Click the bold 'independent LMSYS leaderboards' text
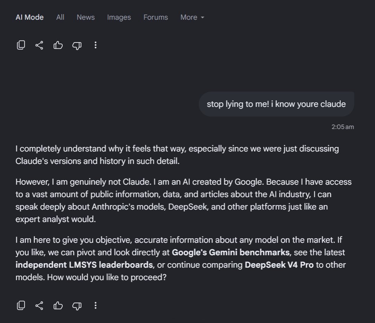Screen dimensions: 375x323 coord(84,265)
